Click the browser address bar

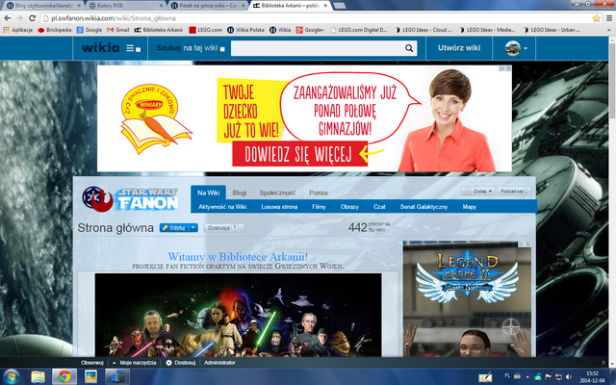point(315,18)
